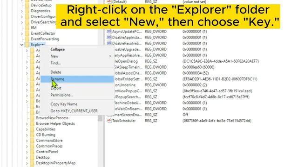
Task: Click the GUID value starting fccf70c8
Action: click(216, 97)
